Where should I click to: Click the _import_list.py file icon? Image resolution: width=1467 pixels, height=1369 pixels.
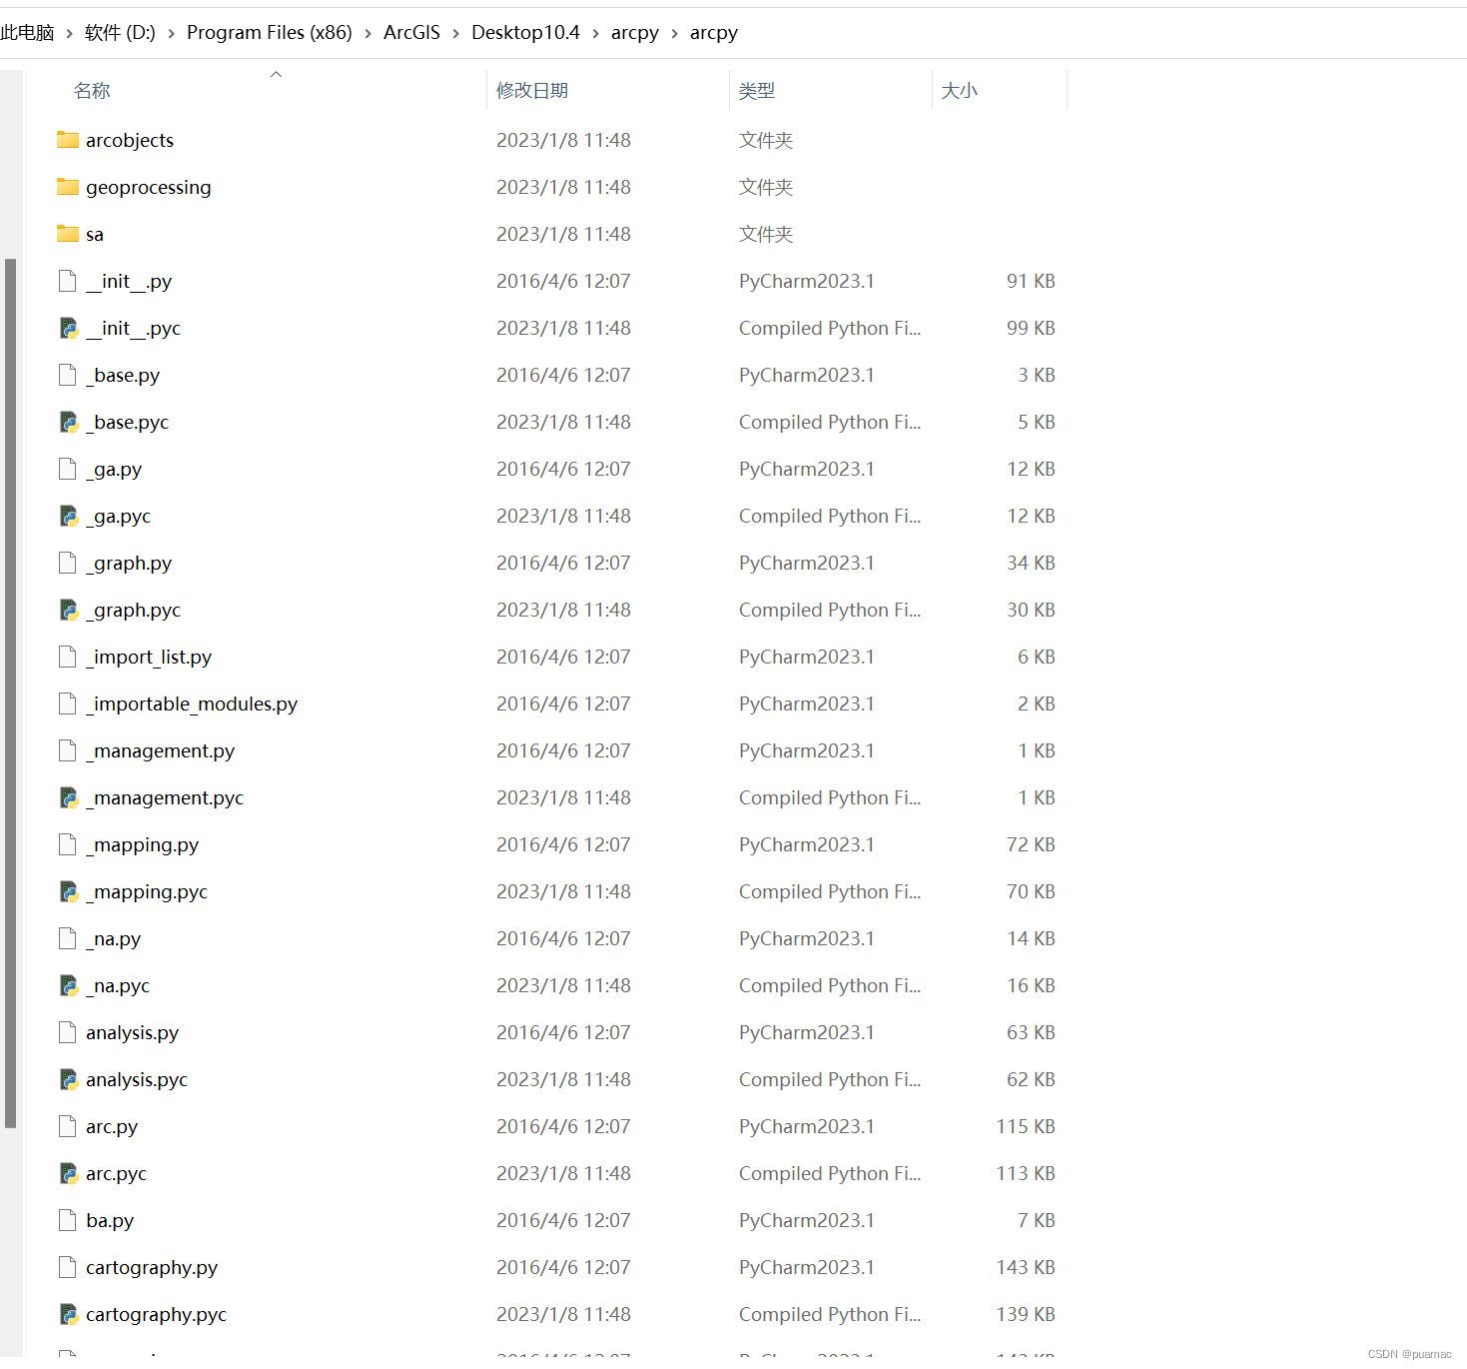(68, 657)
